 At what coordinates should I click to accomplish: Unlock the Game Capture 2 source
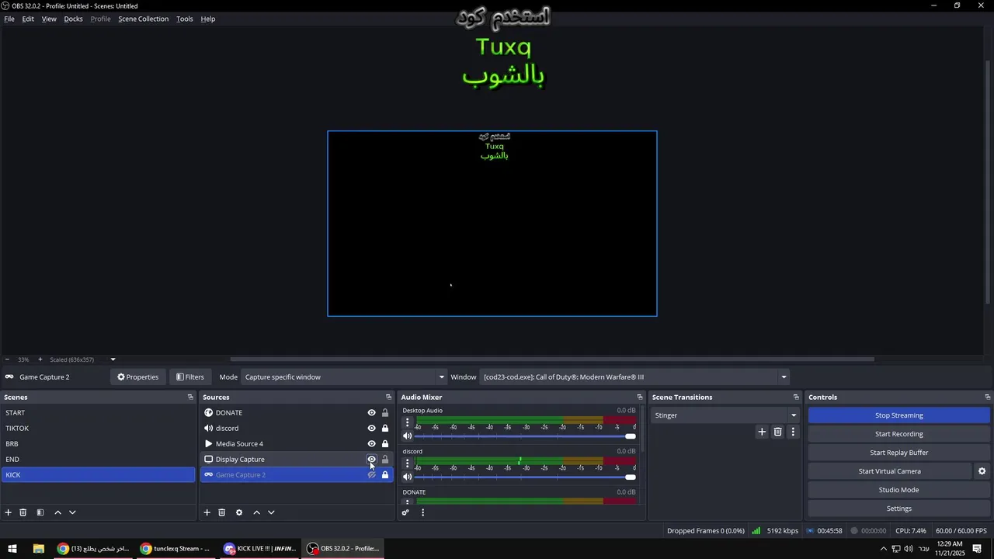[384, 475]
